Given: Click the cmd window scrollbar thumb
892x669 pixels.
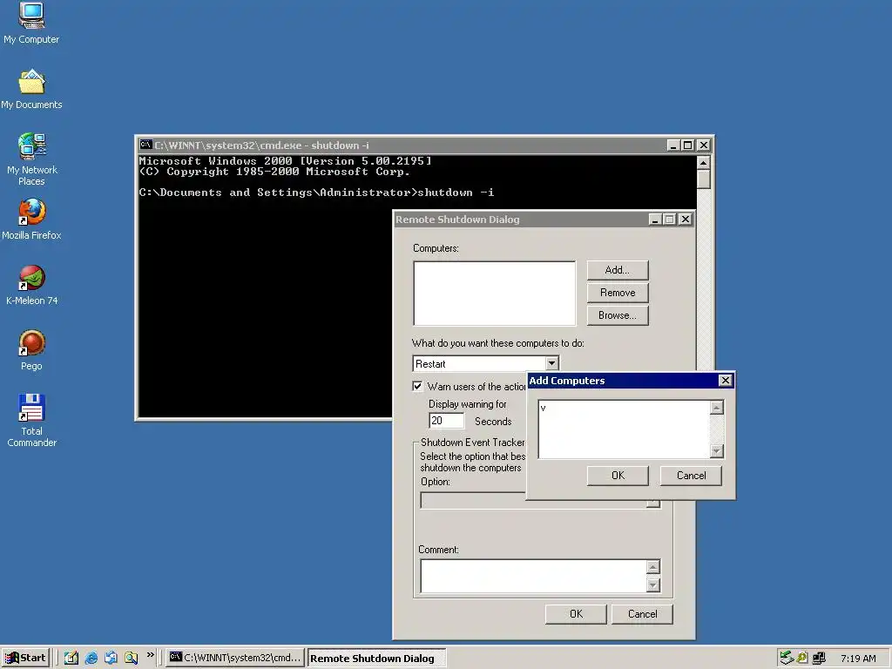Looking at the screenshot, I should (704, 179).
